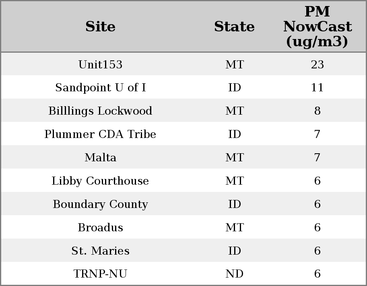367x286 pixels.
Task: Select the Unit153 site cell
Action: coord(100,65)
